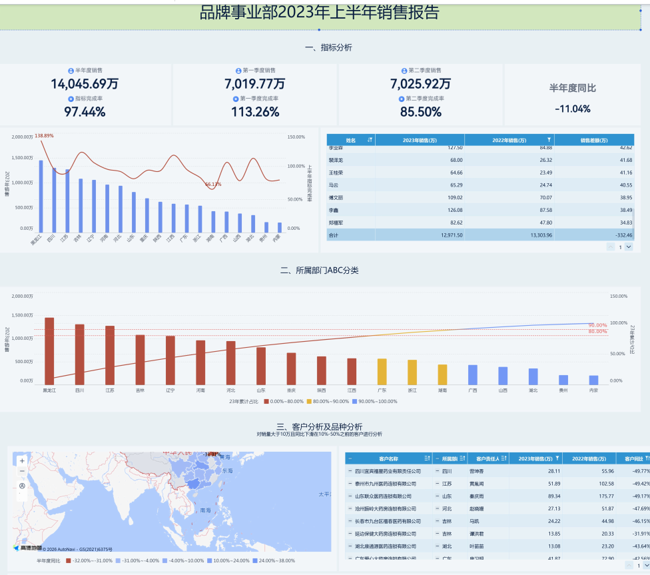Open filter icon on customer 2023年销售(万) column
Image resolution: width=650 pixels, height=575 pixels.
tap(557, 458)
